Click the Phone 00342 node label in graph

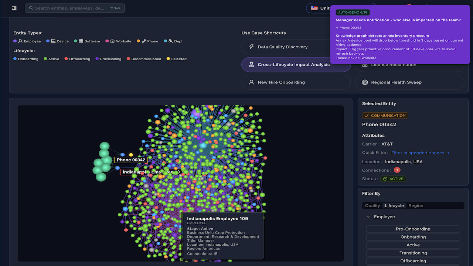(x=131, y=160)
